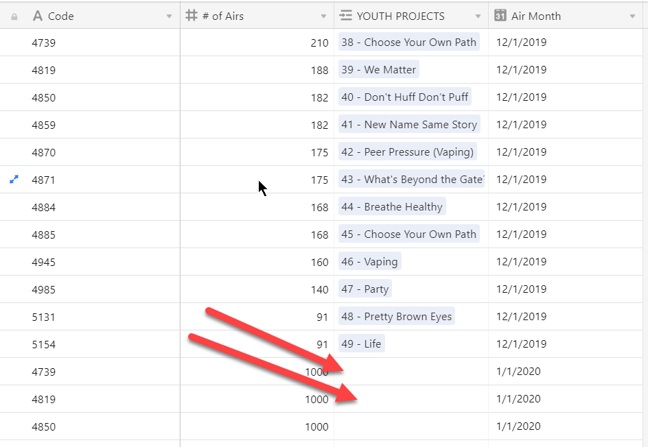Open linked record 39 - We Matter
648x447 pixels.
(378, 69)
